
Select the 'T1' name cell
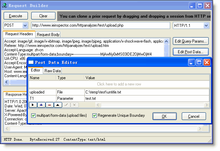[x=43, y=98]
